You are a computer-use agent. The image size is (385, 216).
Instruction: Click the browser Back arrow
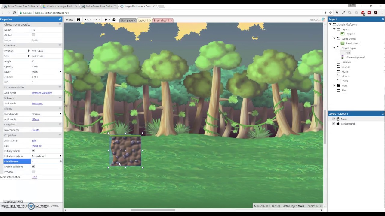[3, 13]
